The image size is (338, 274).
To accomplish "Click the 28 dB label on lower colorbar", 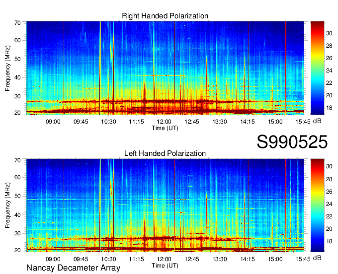I will [x=329, y=179].
